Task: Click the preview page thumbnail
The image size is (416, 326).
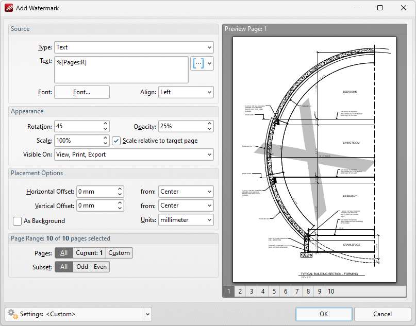Action: pos(314,160)
